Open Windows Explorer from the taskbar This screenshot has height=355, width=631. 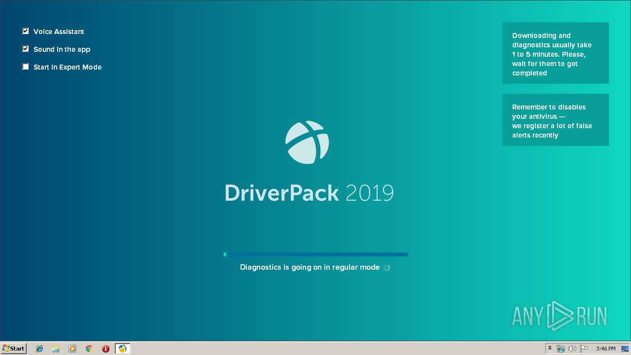56,349
